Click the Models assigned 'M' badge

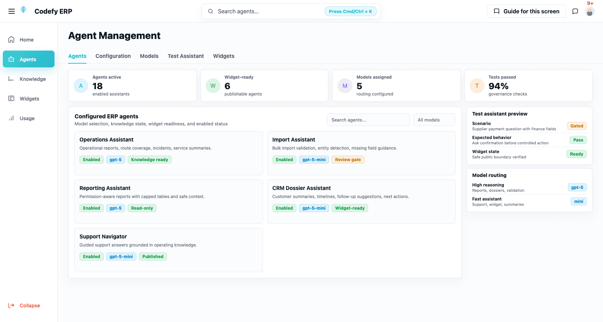pos(345,86)
